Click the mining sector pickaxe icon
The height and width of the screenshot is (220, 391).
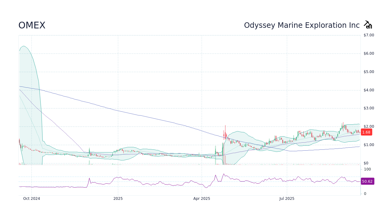tap(368, 24)
